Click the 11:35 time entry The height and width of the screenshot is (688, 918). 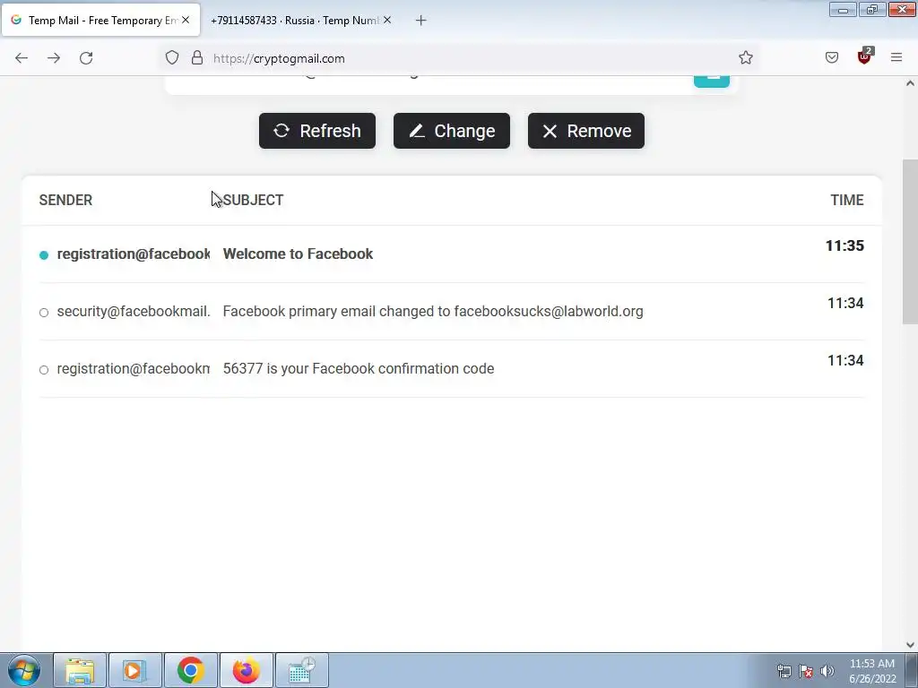(x=844, y=245)
